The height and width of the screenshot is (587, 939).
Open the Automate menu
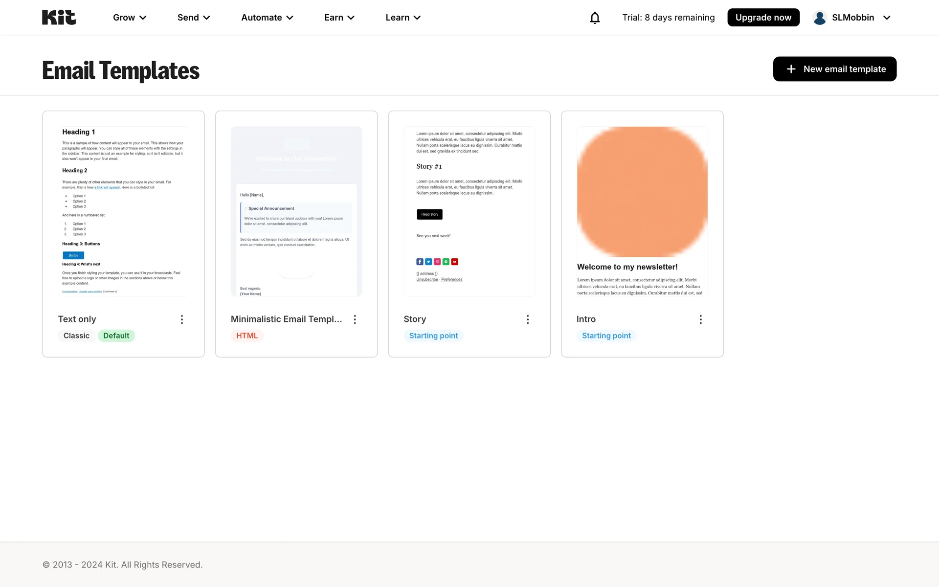[x=267, y=18]
